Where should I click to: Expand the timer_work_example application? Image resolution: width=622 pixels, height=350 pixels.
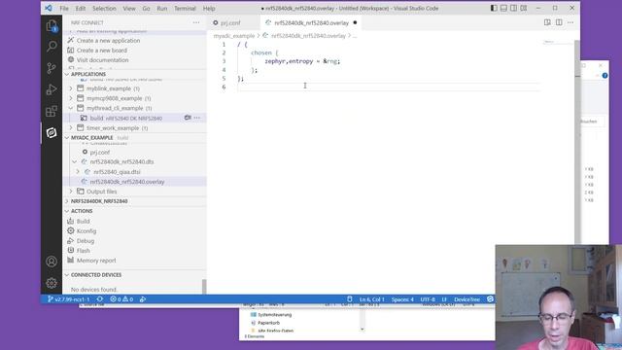click(x=71, y=127)
